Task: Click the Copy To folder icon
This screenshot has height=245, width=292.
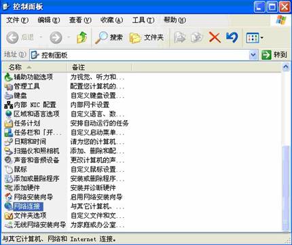Action: 196,37
